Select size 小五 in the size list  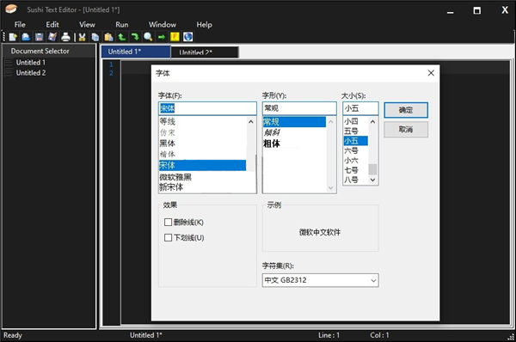tap(356, 141)
